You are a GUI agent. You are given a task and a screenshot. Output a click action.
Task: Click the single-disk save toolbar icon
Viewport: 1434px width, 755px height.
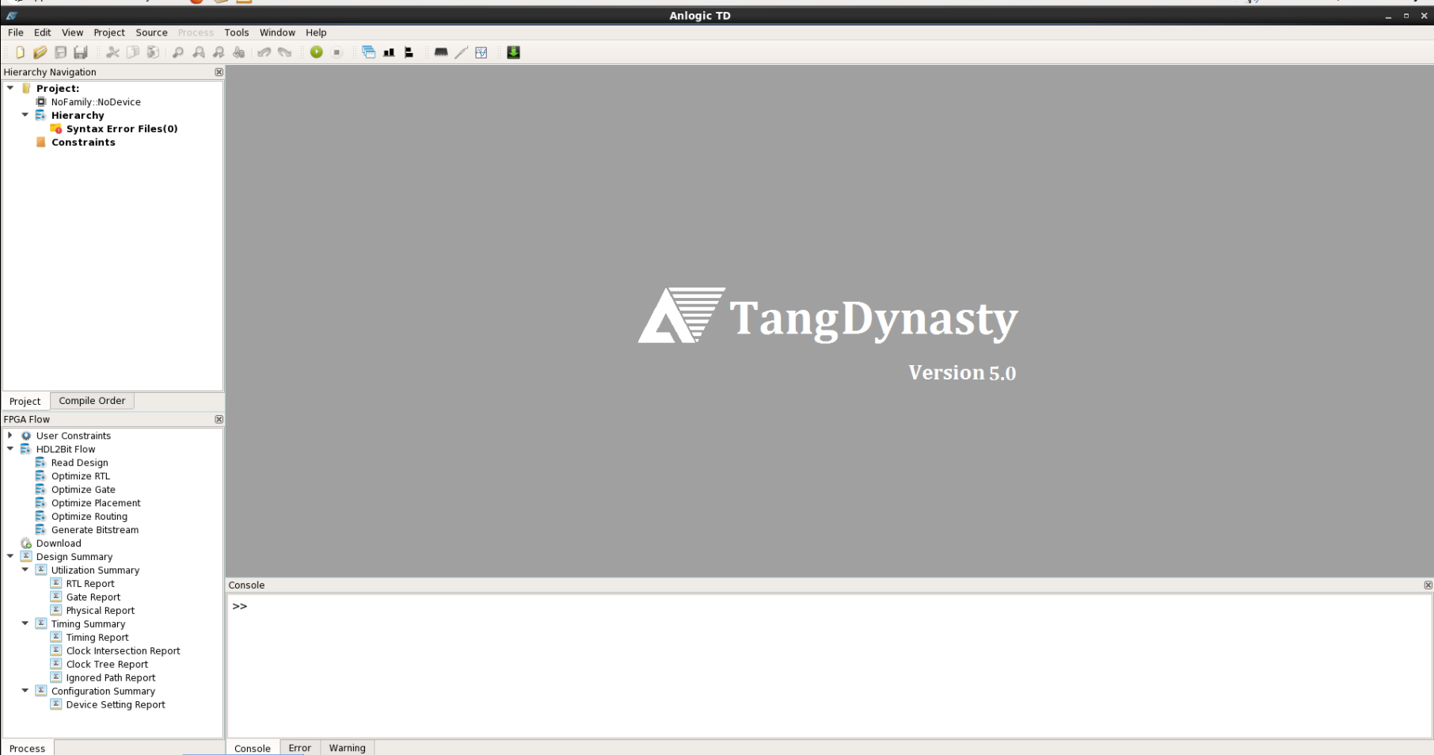pyautogui.click(x=60, y=52)
